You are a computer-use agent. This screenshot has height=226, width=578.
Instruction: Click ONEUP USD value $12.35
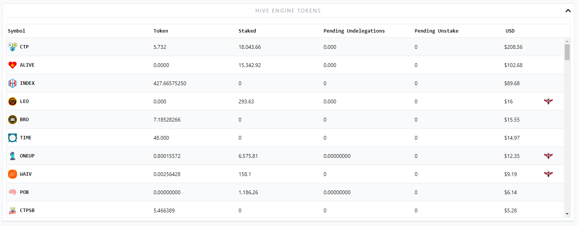pos(512,156)
